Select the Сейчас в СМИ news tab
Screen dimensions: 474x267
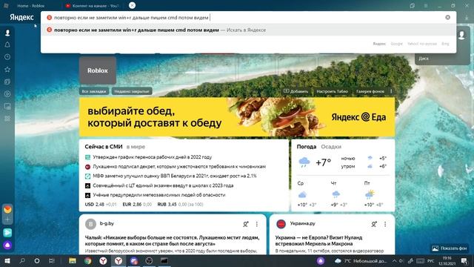click(x=104, y=147)
